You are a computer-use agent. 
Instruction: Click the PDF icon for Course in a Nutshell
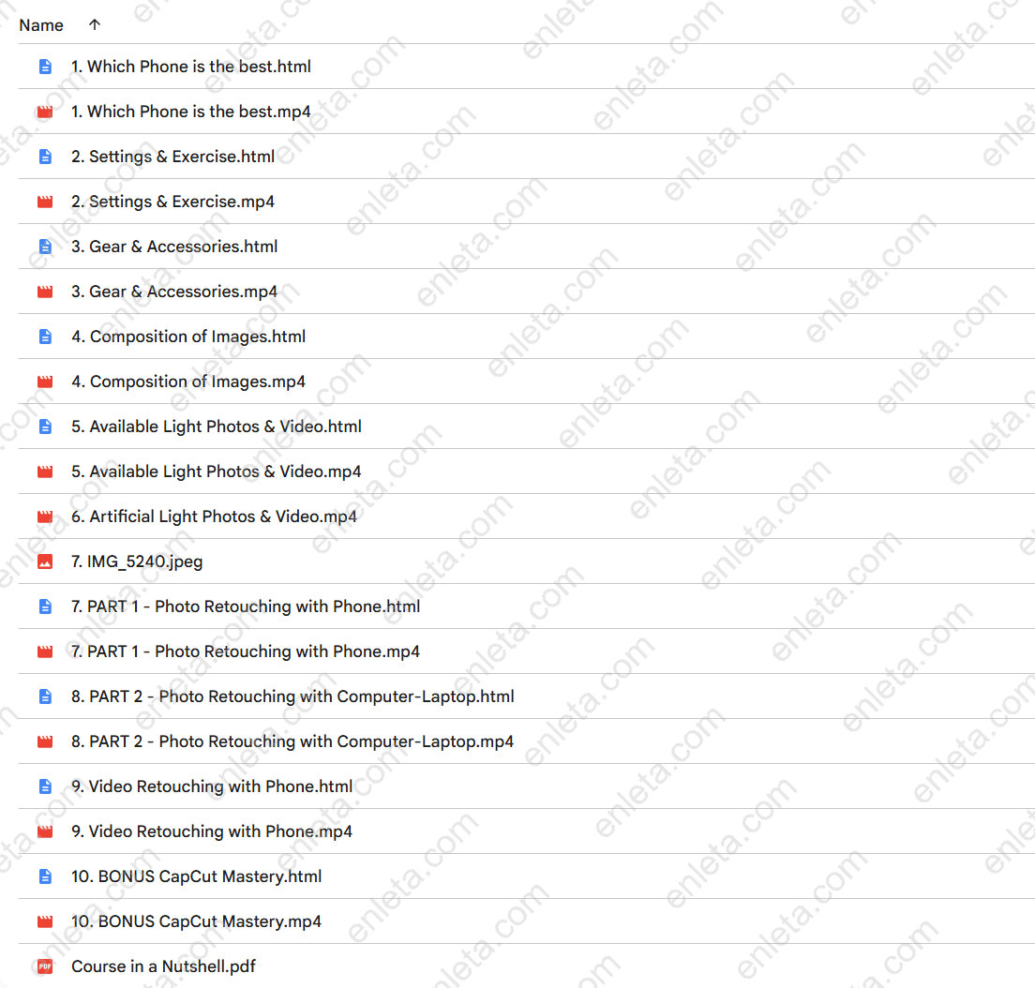pyautogui.click(x=45, y=966)
